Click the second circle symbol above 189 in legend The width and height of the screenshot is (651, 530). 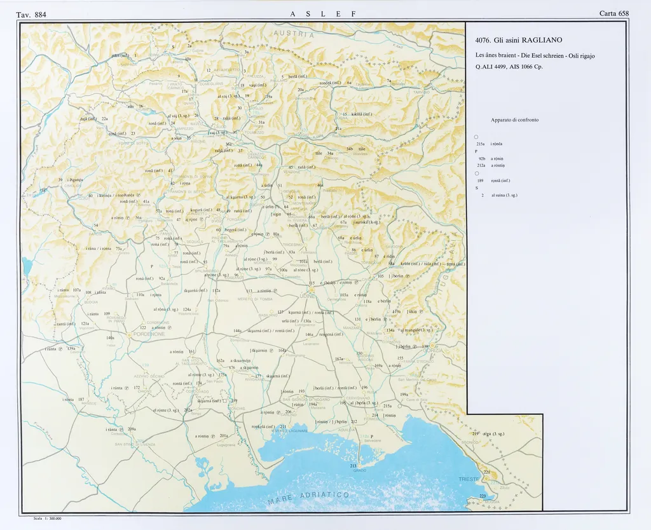(476, 173)
